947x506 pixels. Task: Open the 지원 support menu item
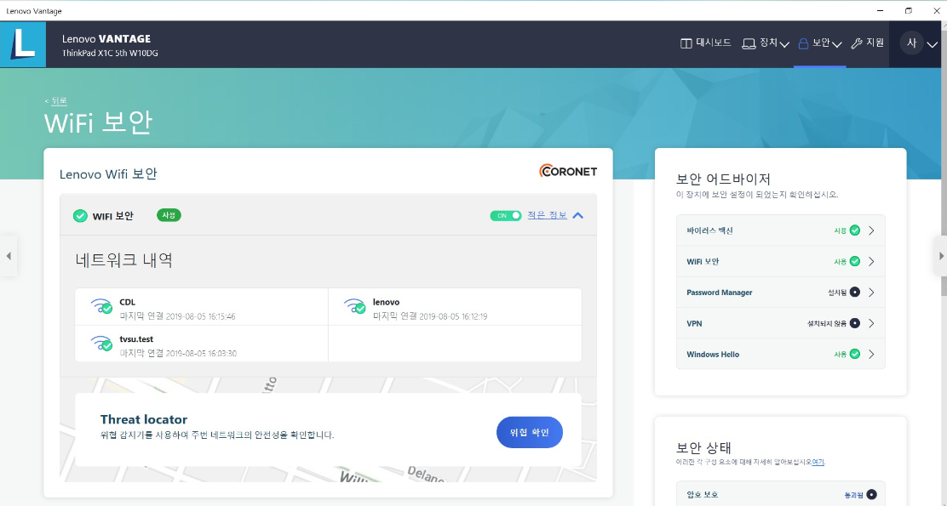[867, 43]
